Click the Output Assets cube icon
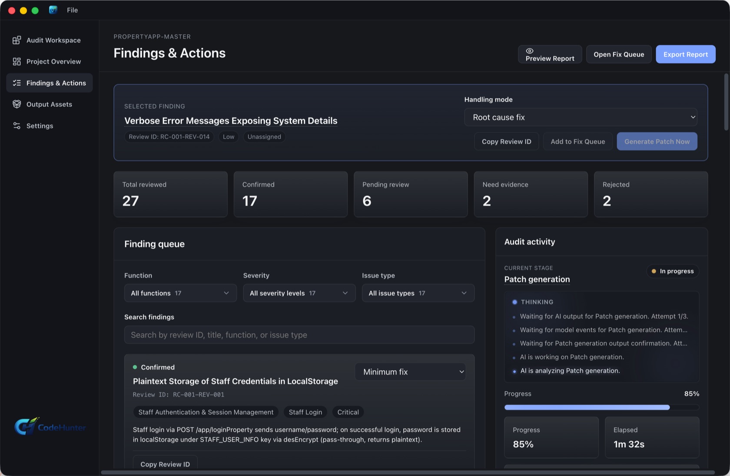Screen dimensions: 730x476 pyautogui.click(x=17, y=104)
